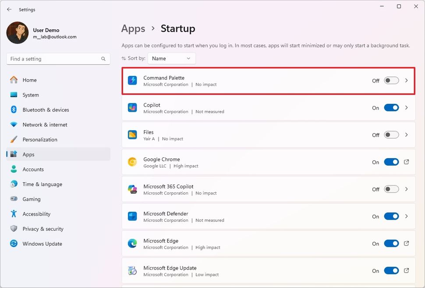Disable Copilot startup toggle
Image resolution: width=425 pixels, height=288 pixels.
tap(391, 108)
